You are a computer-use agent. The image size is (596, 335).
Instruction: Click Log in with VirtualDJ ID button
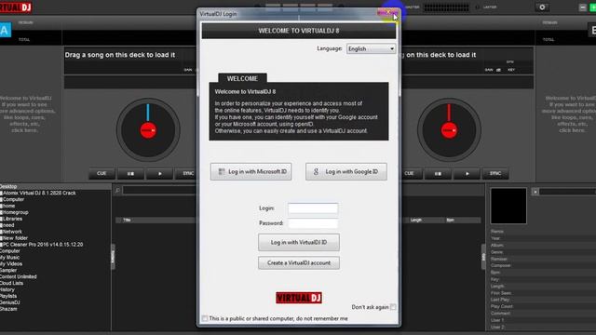[299, 242]
